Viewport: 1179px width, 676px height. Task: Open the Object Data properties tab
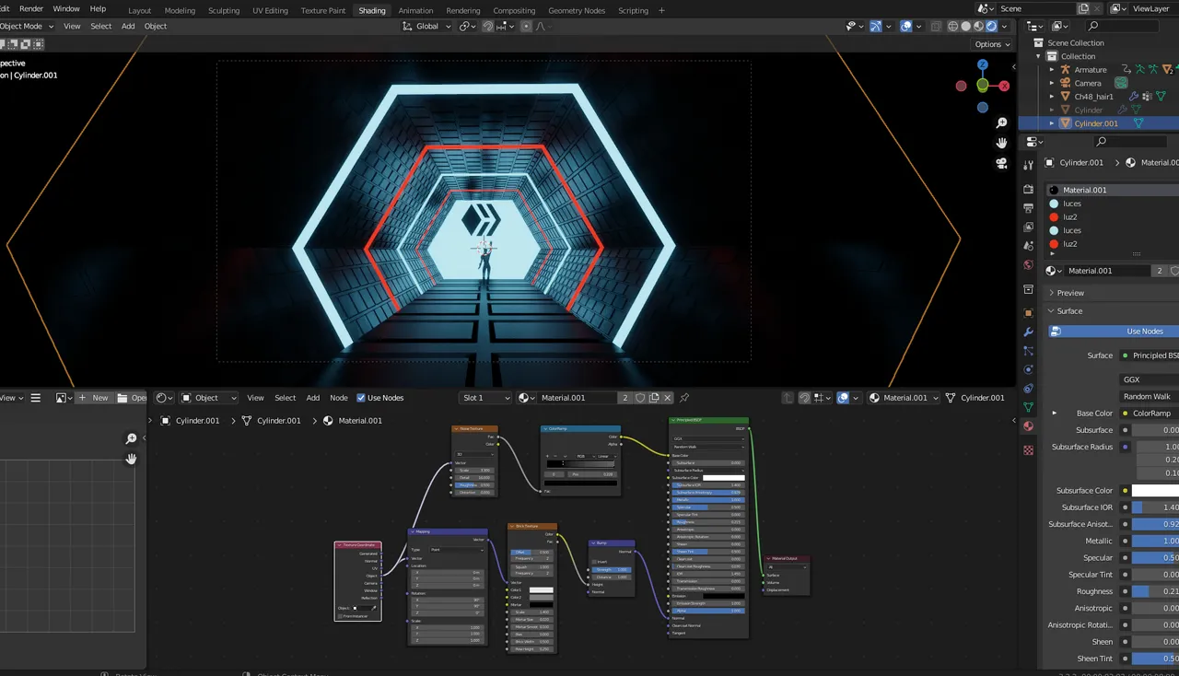pos(1029,407)
